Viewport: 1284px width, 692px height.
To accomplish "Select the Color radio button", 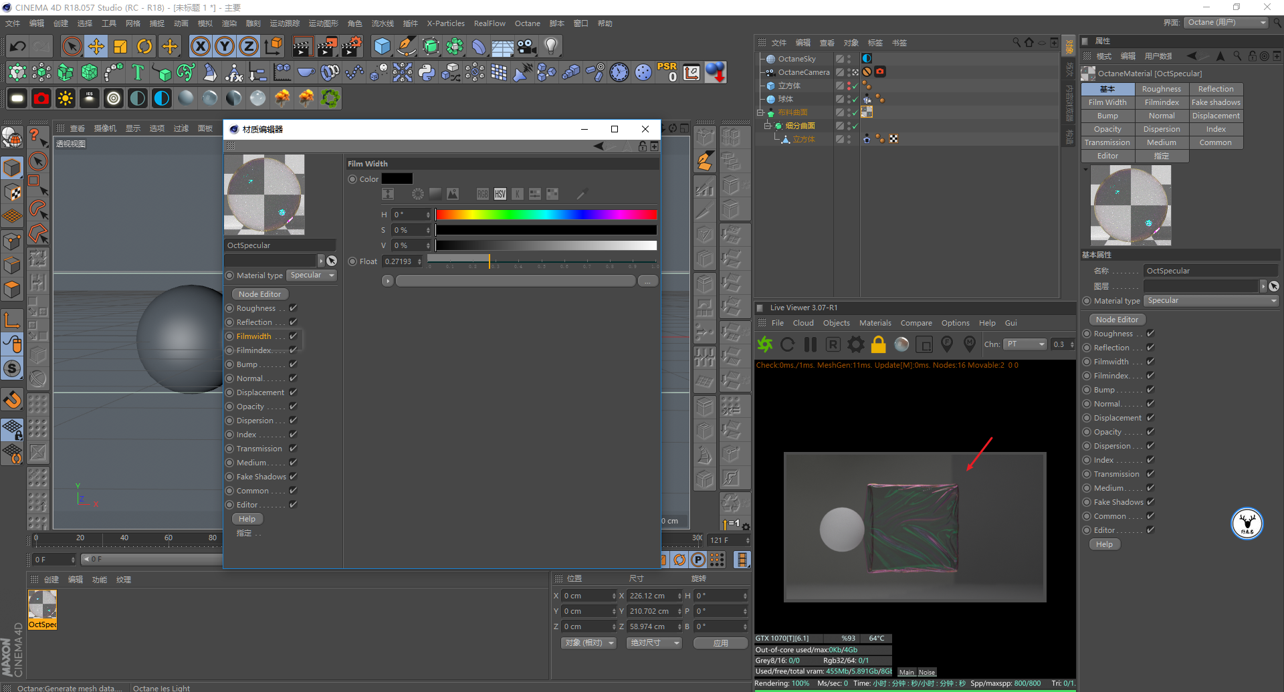I will click(352, 179).
